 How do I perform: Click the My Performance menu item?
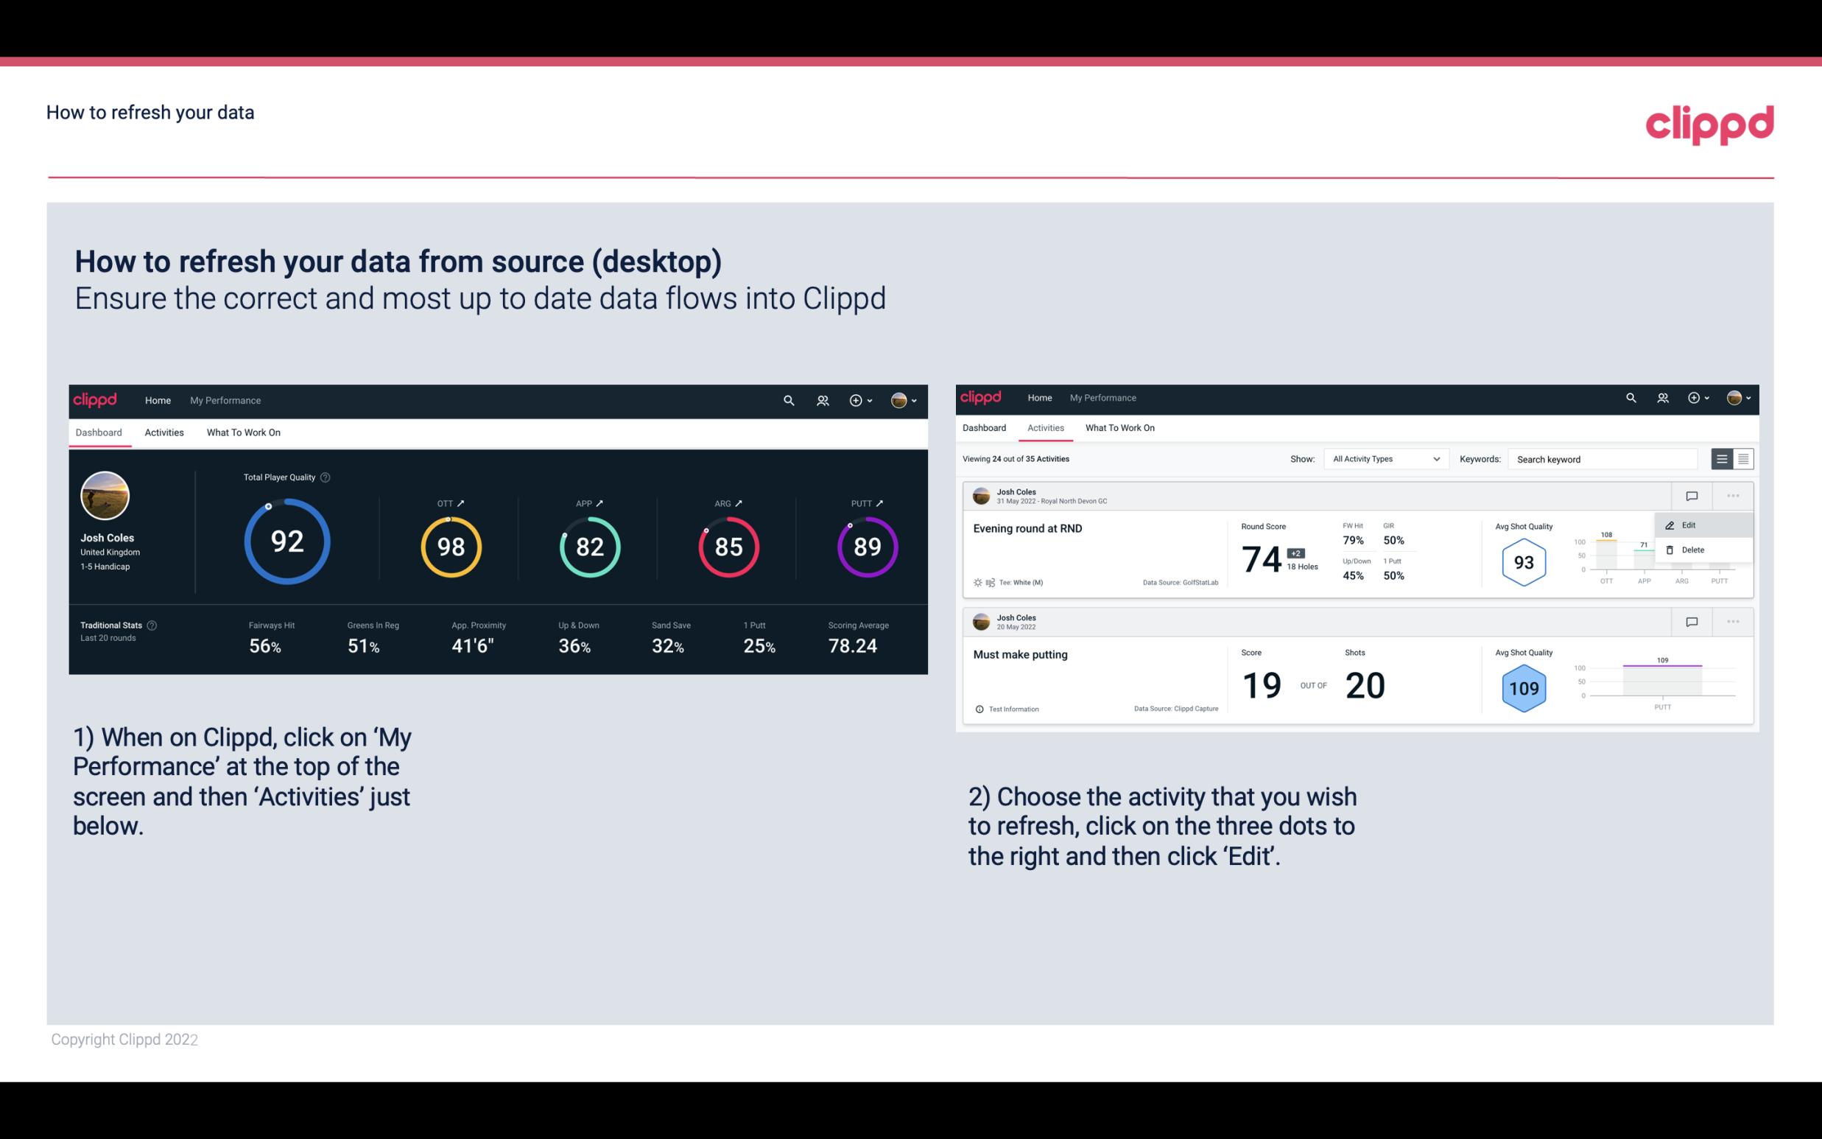(225, 400)
